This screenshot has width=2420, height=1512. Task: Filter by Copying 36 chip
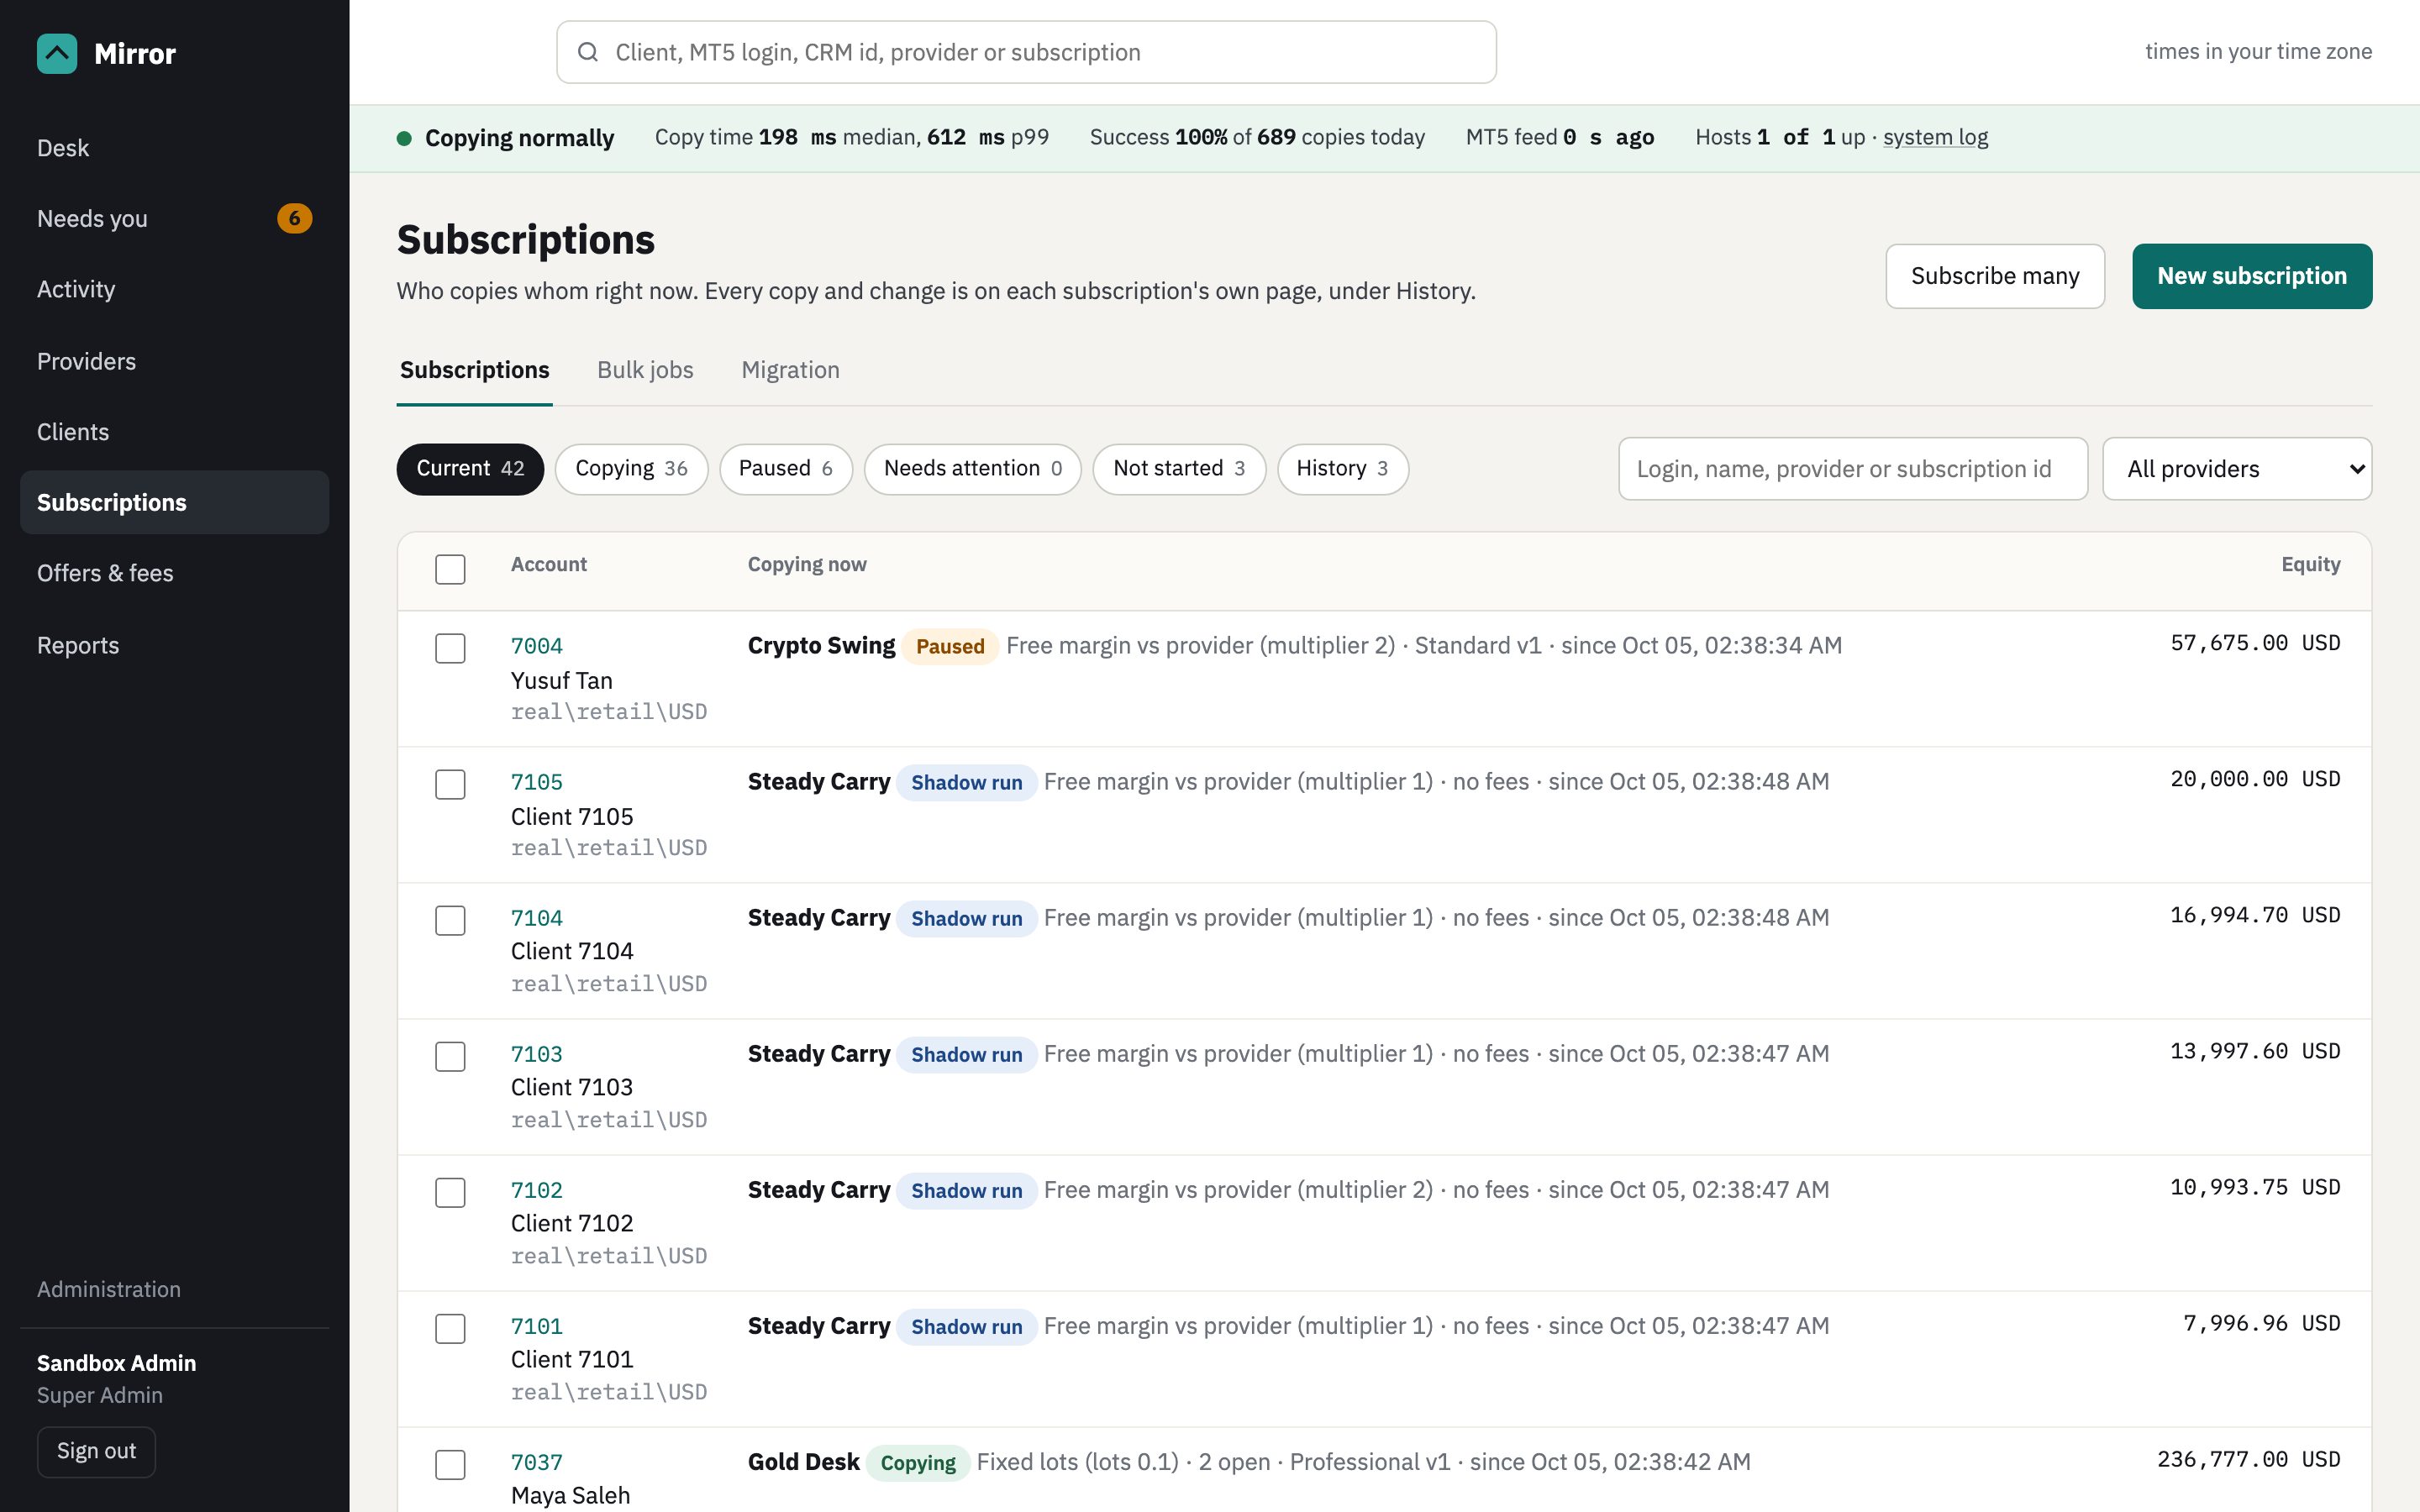[x=631, y=469]
